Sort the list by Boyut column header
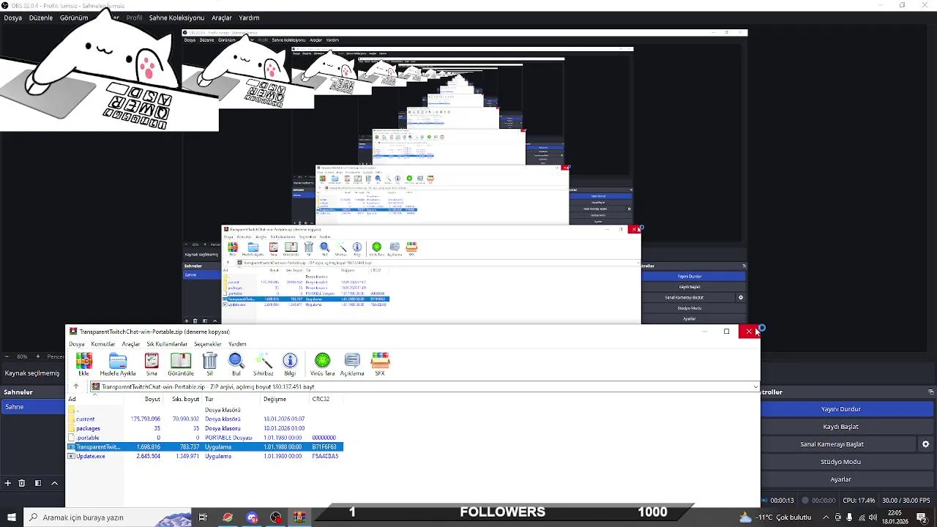Image resolution: width=937 pixels, height=527 pixels. [143, 399]
